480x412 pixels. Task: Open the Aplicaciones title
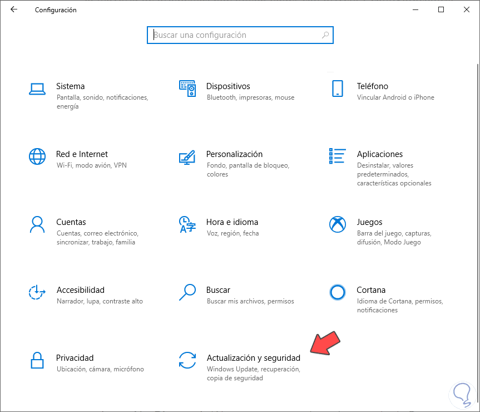point(379,154)
